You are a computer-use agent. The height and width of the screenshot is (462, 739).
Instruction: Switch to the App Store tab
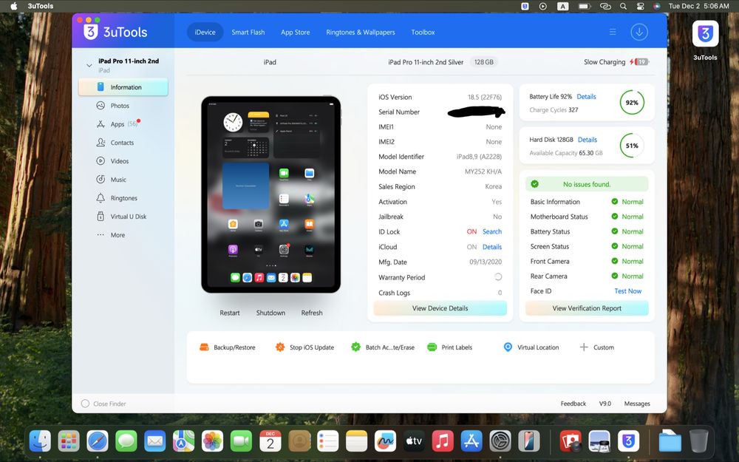click(x=296, y=32)
